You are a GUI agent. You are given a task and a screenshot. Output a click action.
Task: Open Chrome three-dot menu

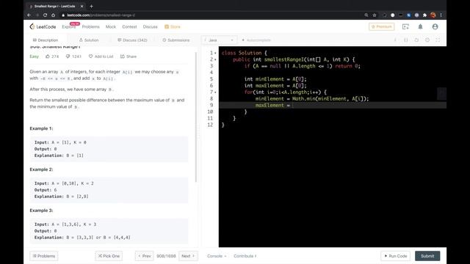pos(441,15)
